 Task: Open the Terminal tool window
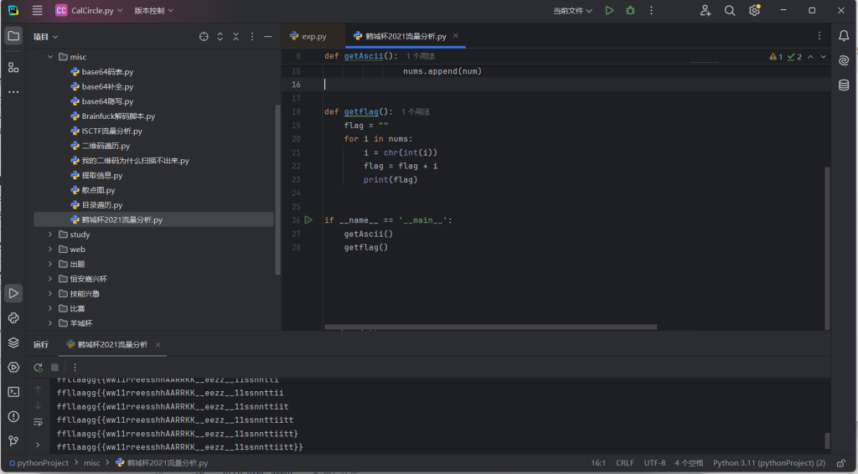[13, 391]
